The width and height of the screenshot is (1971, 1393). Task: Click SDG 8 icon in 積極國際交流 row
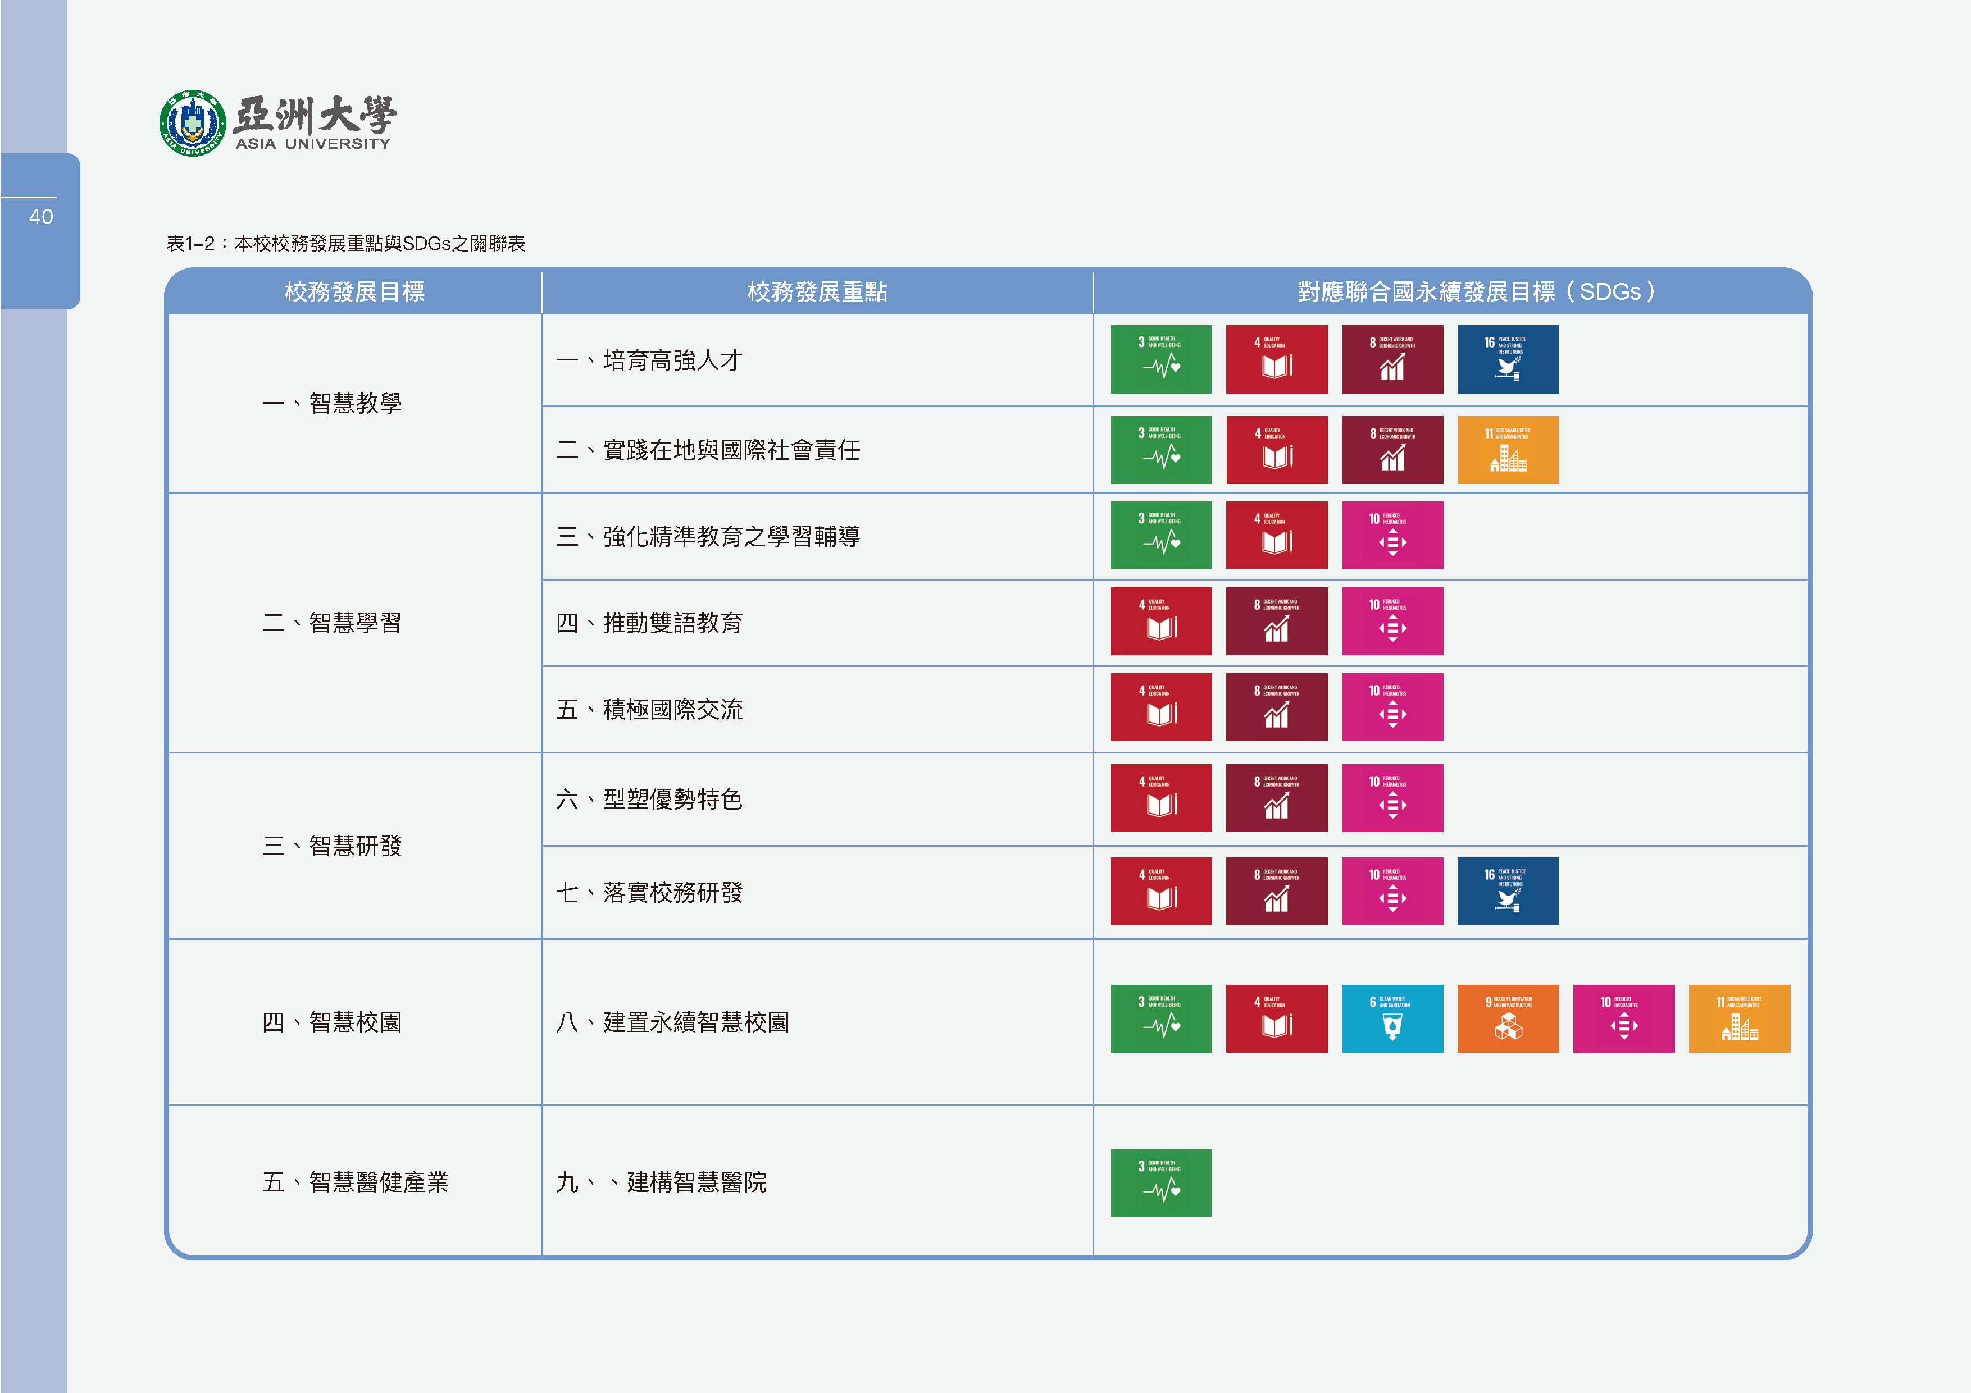click(x=1277, y=707)
